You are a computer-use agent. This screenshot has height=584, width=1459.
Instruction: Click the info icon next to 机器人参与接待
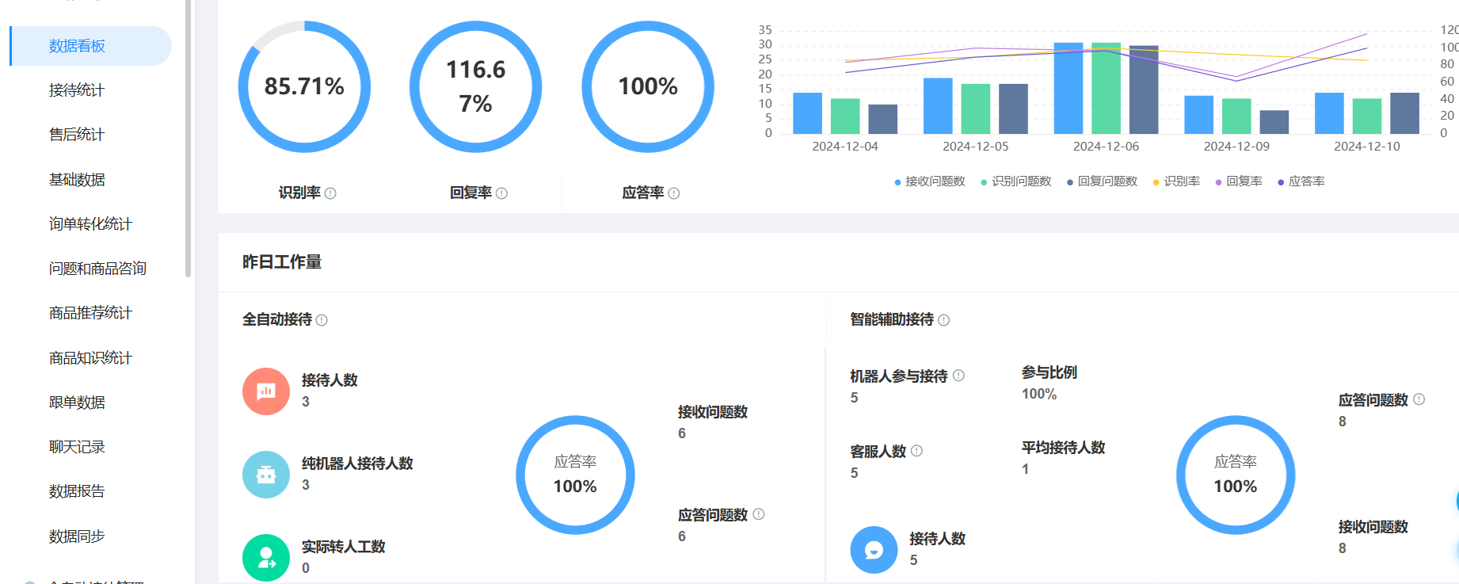pyautogui.click(x=958, y=376)
